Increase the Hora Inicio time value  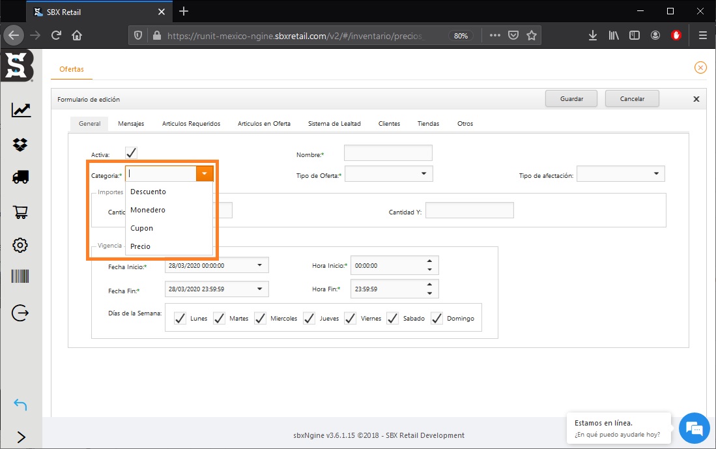point(429,261)
